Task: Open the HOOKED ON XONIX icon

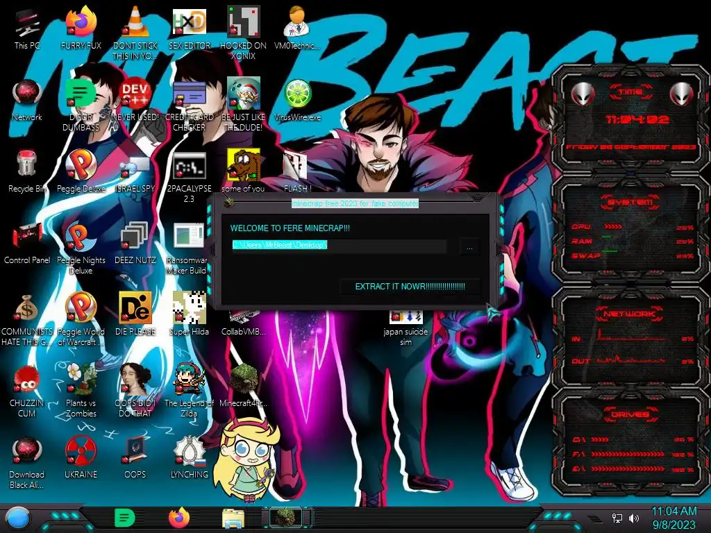Action: (x=244, y=33)
